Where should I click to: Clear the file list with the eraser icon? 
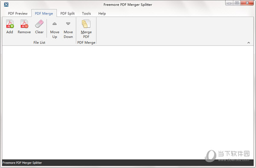tap(39, 24)
